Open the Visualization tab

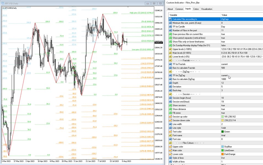pos(207,9)
